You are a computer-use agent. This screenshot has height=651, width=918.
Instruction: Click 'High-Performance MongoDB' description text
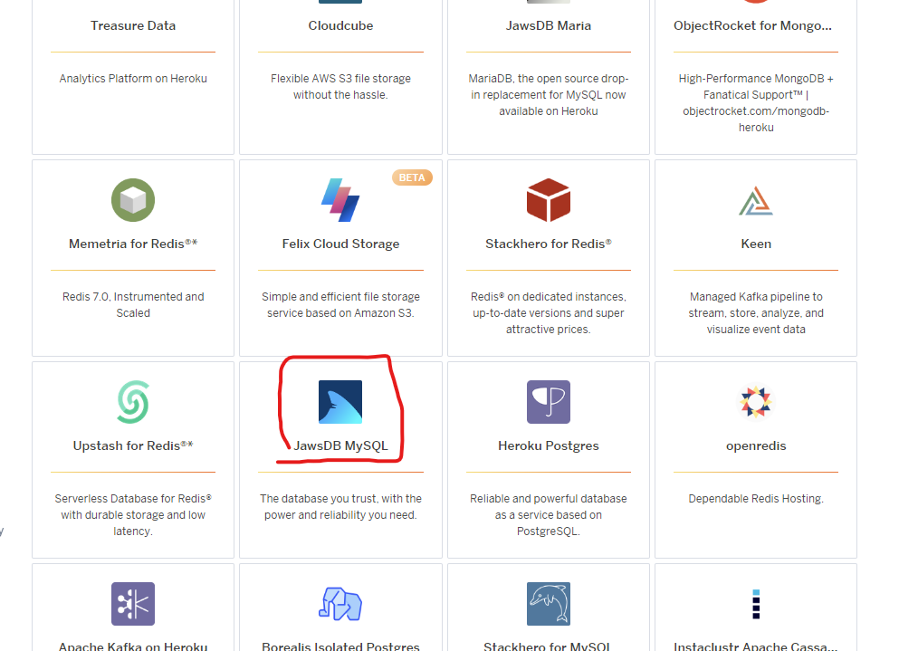[756, 103]
